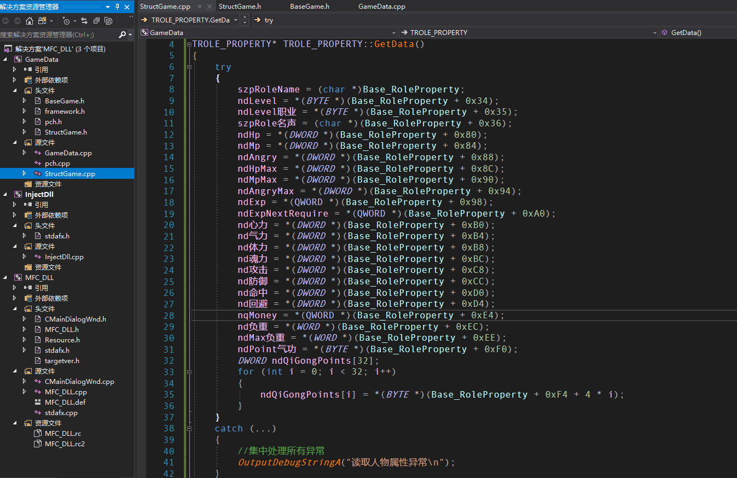
Task: Open the TROLE_PROPERTY type dropdown
Action: click(x=654, y=32)
